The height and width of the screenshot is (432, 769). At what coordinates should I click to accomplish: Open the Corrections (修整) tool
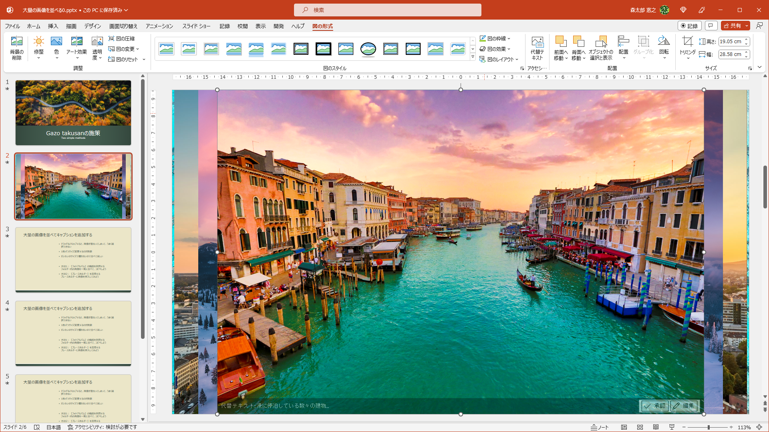coord(38,42)
